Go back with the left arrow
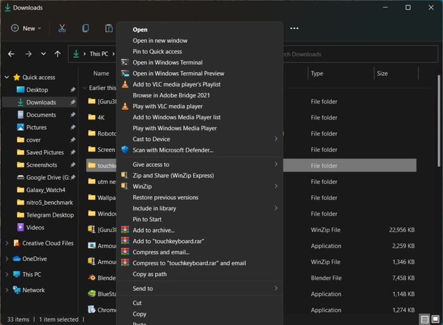The height and width of the screenshot is (325, 443). (11, 54)
